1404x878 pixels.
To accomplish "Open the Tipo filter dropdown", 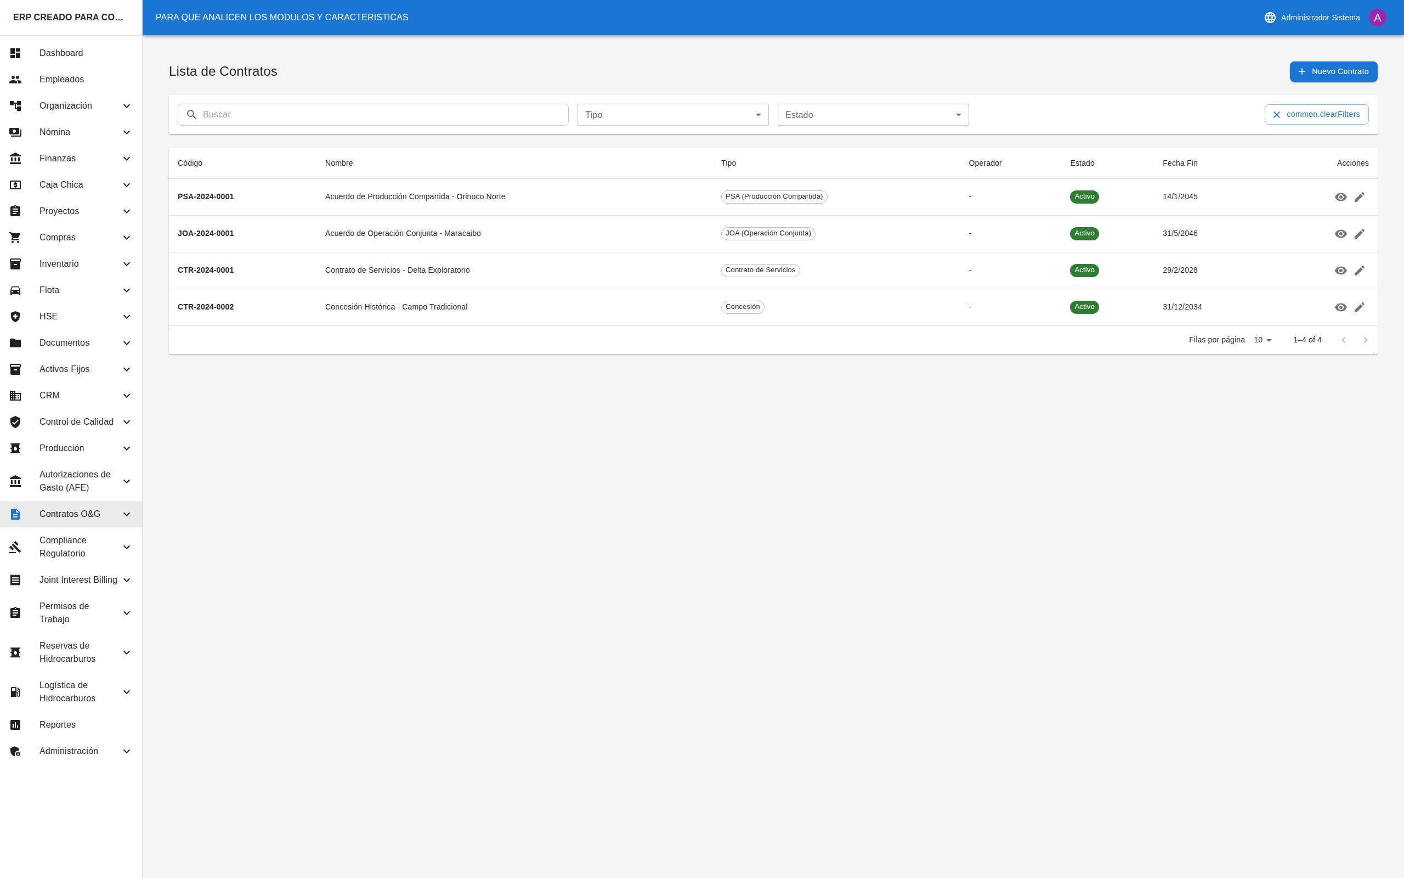I will 672,115.
